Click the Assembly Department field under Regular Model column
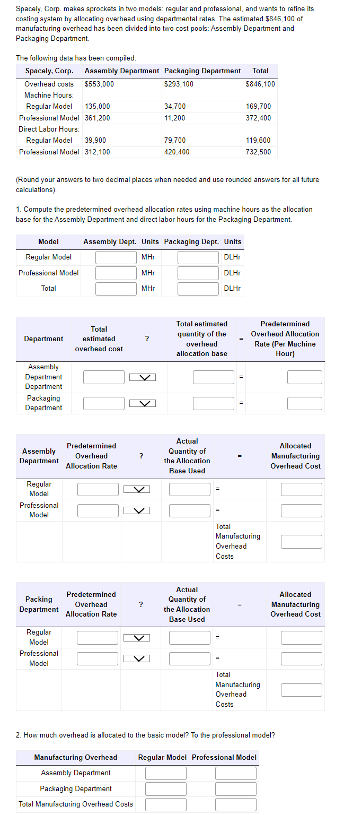 point(166,774)
